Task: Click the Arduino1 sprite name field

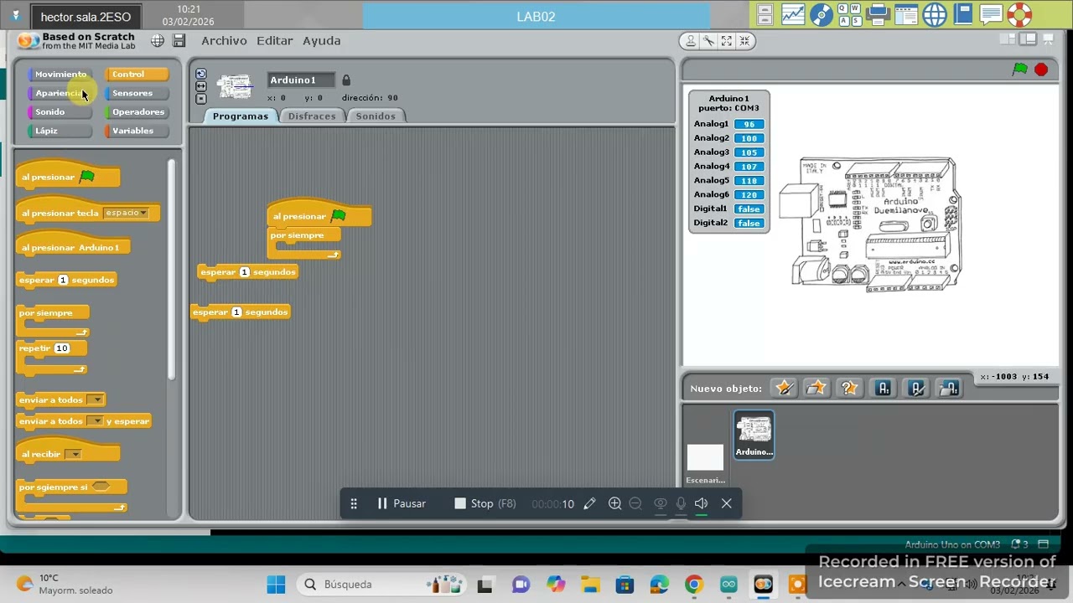Action: [x=301, y=80]
